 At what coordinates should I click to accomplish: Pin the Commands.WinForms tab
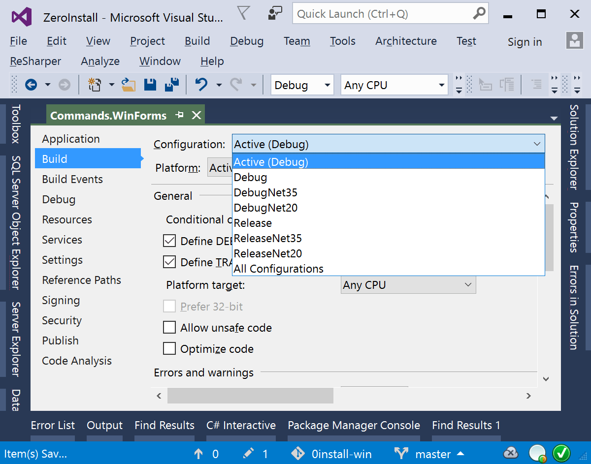[x=180, y=115]
